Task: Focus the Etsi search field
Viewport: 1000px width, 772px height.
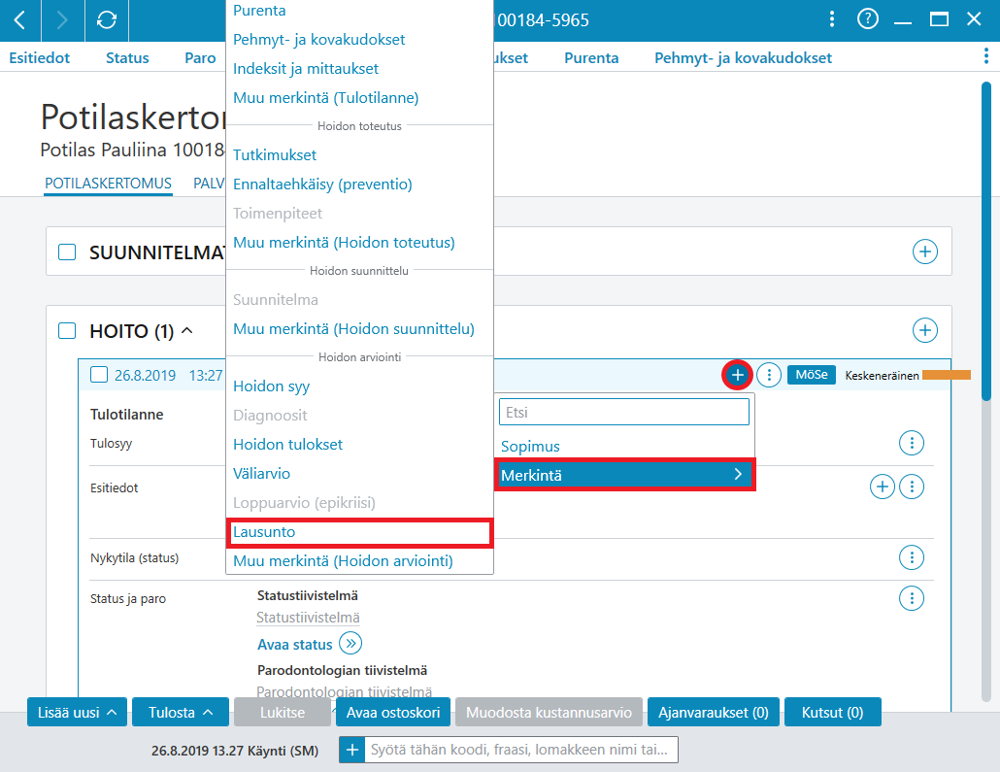Action: click(x=624, y=412)
